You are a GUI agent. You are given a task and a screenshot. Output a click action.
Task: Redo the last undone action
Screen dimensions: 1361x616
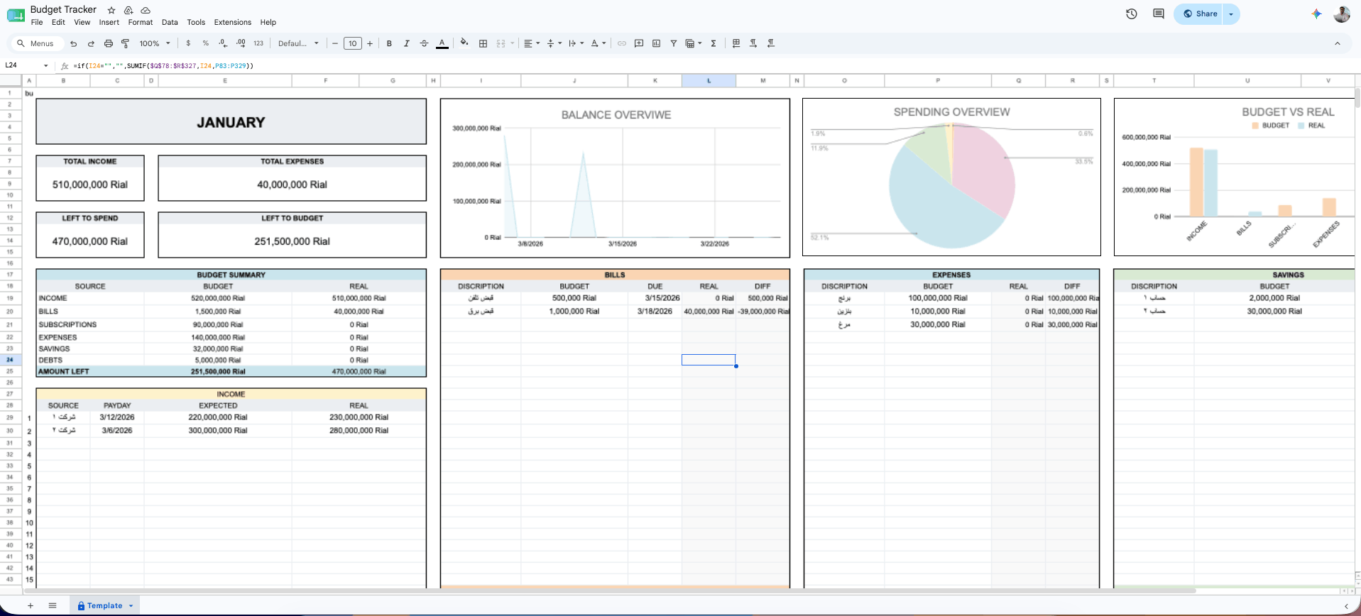click(x=91, y=43)
